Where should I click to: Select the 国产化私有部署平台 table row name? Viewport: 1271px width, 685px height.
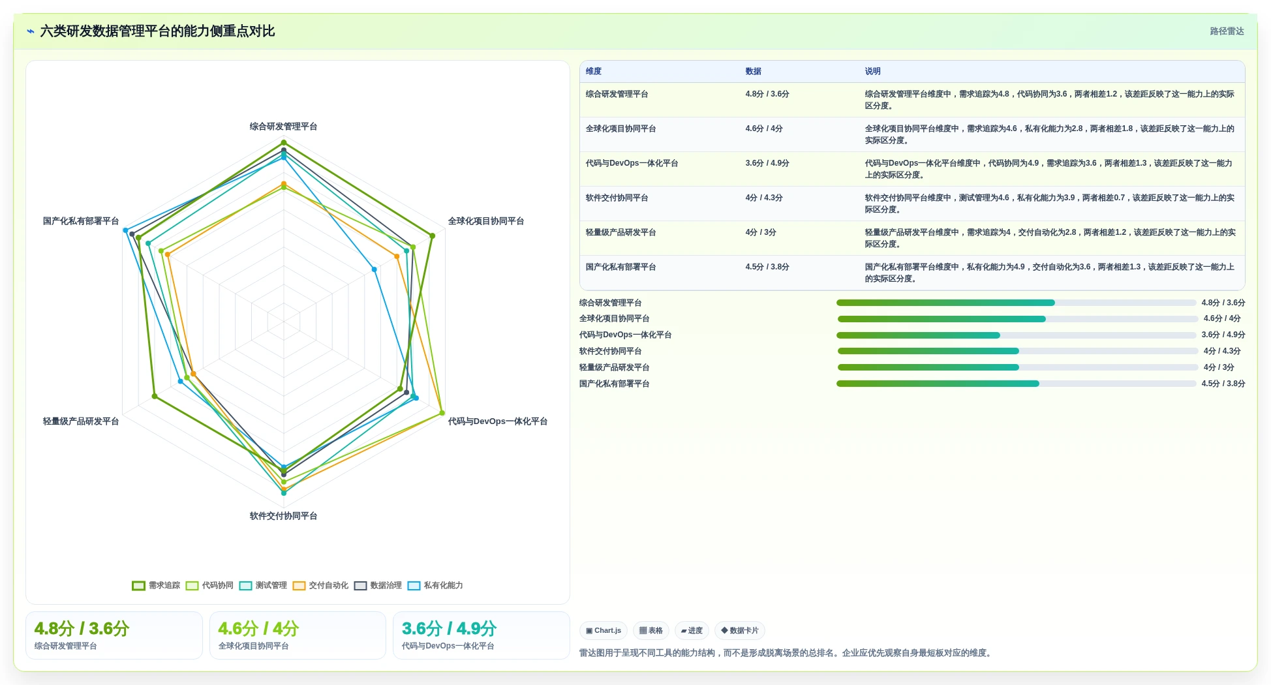[x=620, y=267]
